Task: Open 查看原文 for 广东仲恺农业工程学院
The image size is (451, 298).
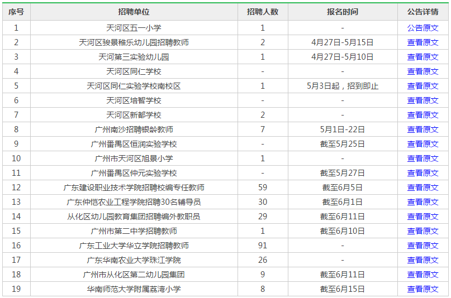Action: (422, 202)
